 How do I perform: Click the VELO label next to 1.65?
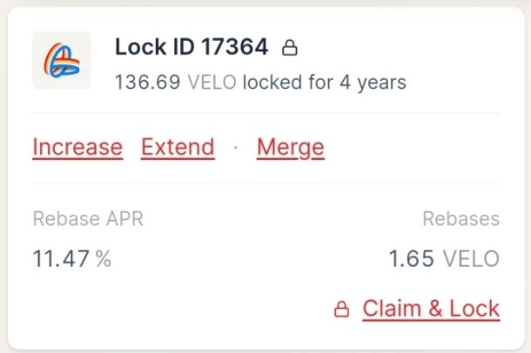tap(471, 259)
